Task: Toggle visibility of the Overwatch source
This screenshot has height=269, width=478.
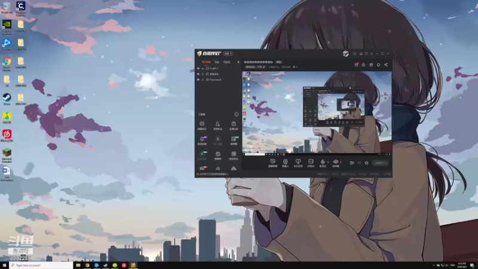Action: point(198,80)
